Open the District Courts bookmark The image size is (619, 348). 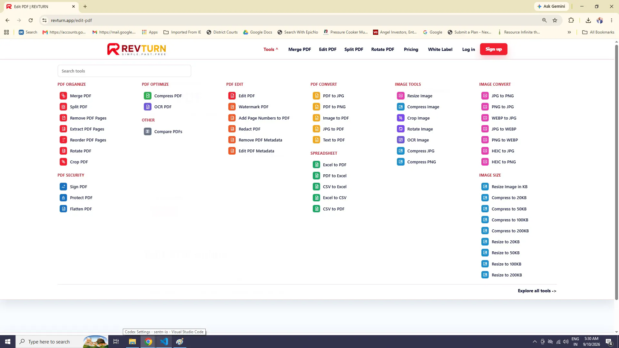point(222,32)
